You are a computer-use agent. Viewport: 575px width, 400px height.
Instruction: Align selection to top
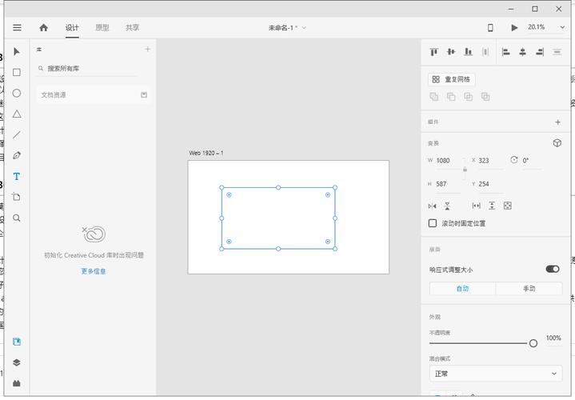434,52
